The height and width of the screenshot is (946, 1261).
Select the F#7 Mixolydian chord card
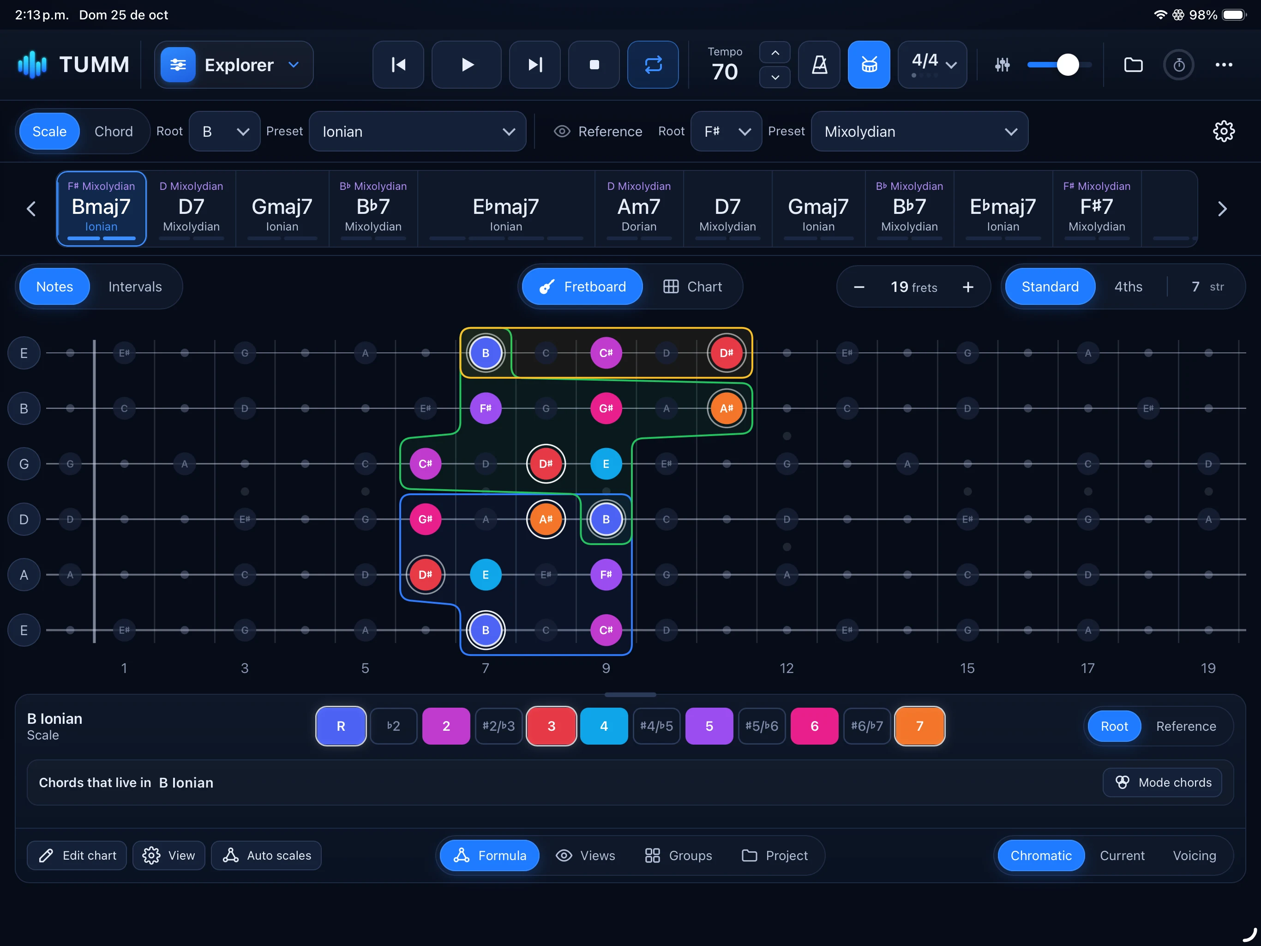[x=1096, y=209]
